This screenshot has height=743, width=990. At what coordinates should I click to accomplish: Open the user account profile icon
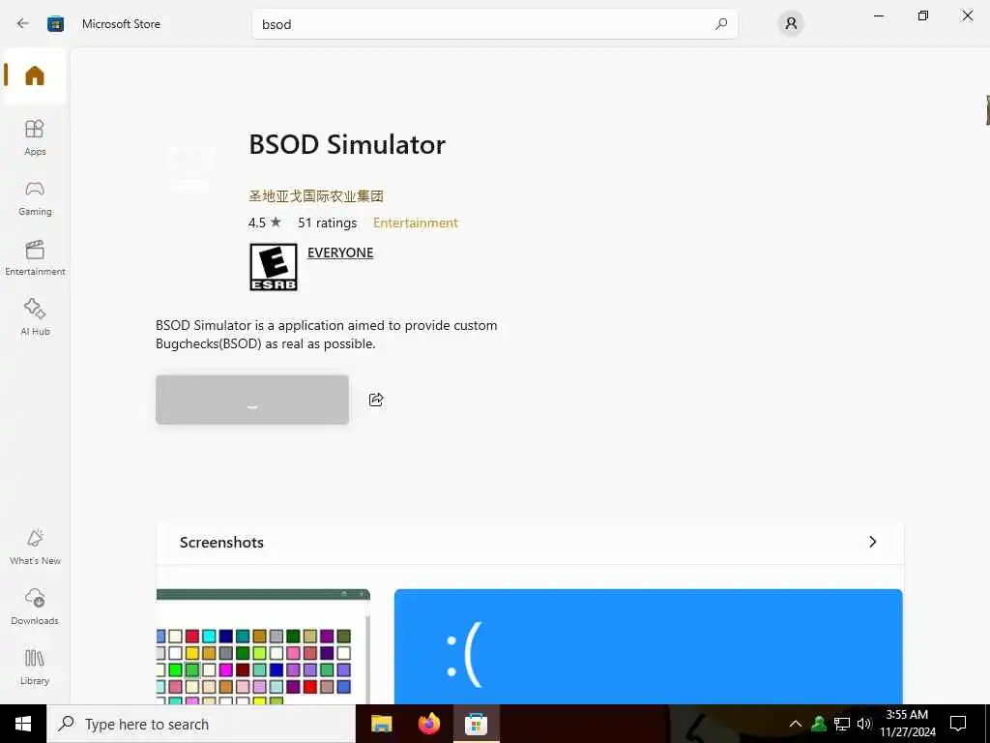791,24
